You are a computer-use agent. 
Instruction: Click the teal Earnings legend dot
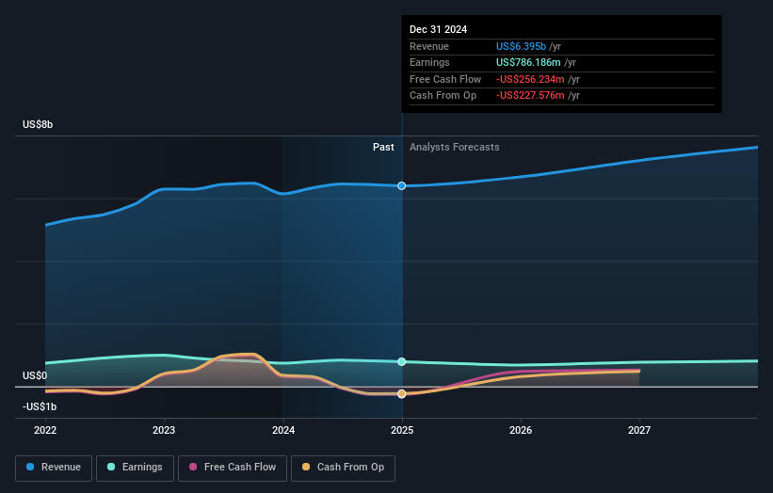(111, 467)
